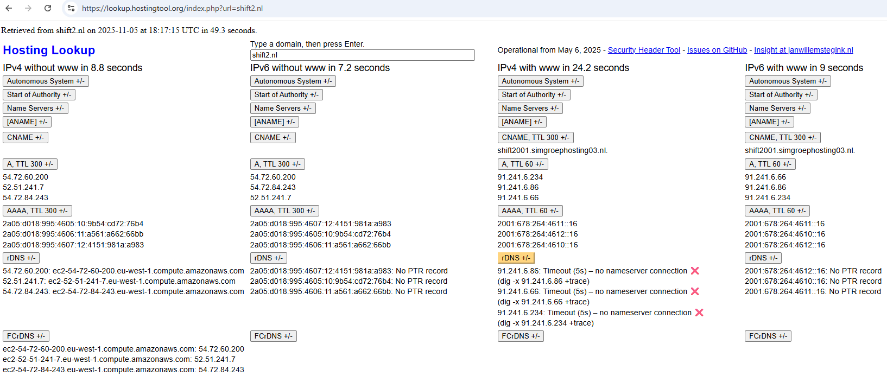Open the Issues on GitHub link
This screenshot has height=376, width=887.
click(x=717, y=50)
